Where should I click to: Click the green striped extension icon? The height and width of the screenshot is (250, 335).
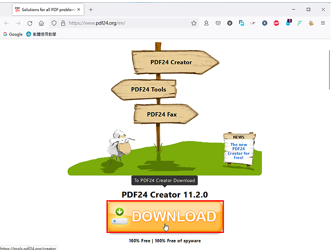pyautogui.click(x=300, y=23)
